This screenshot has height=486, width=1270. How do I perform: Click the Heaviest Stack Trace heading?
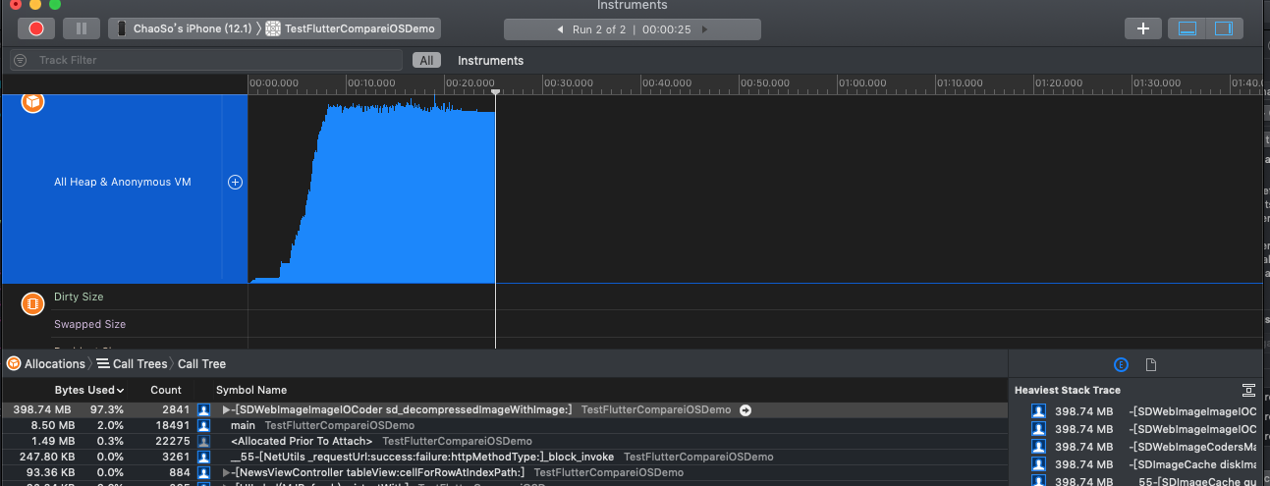(1068, 390)
